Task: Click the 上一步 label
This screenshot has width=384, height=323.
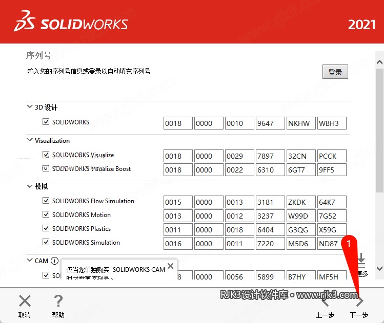Action: tap(325, 315)
